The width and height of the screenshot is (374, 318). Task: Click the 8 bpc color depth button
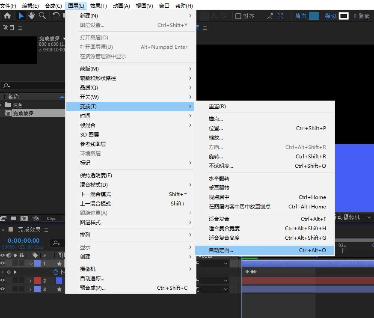click(51, 219)
